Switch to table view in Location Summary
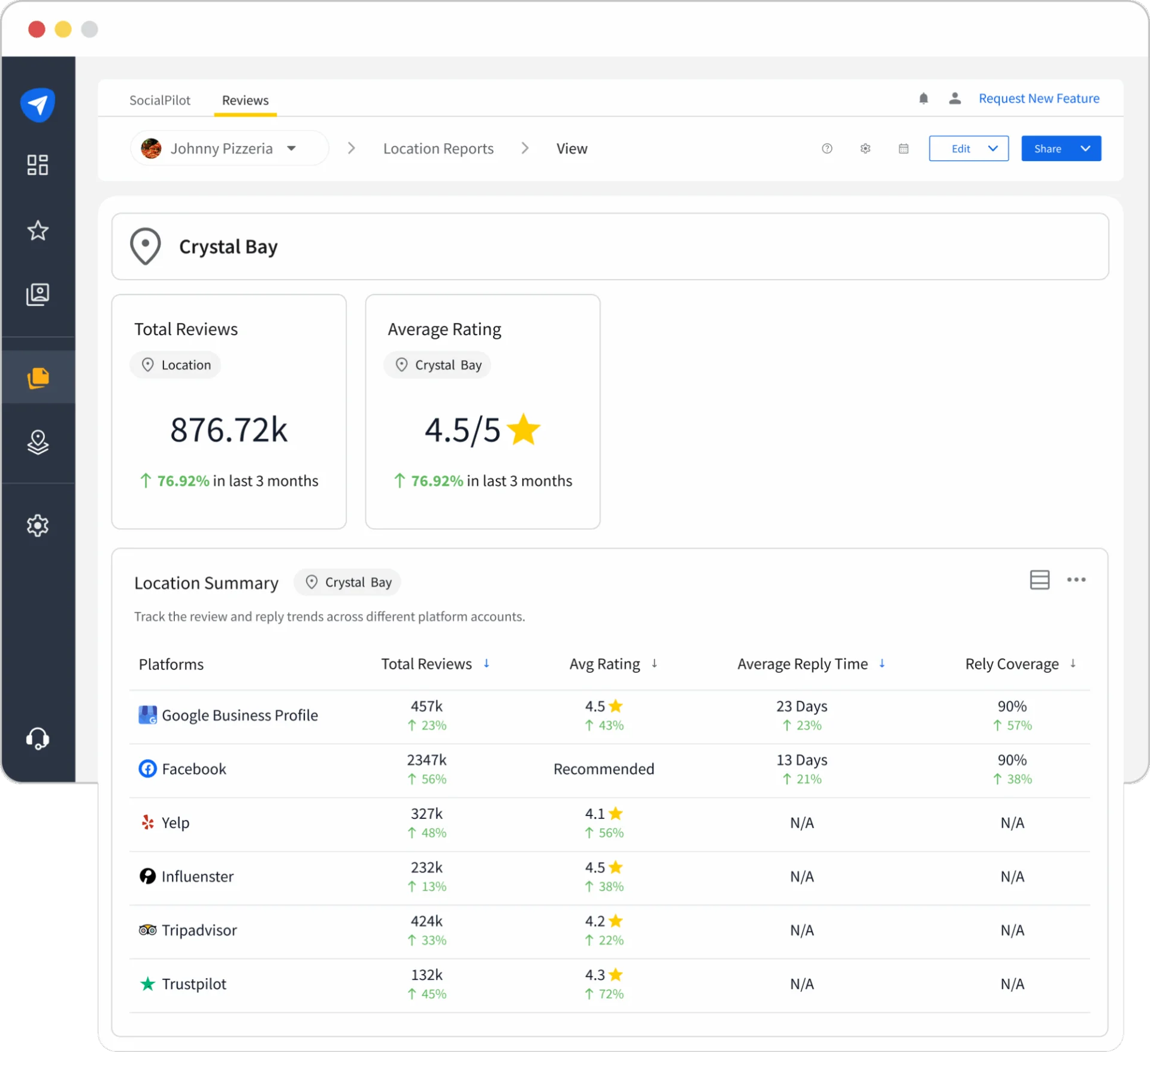Viewport: 1150px width, 1065px height. (1040, 579)
